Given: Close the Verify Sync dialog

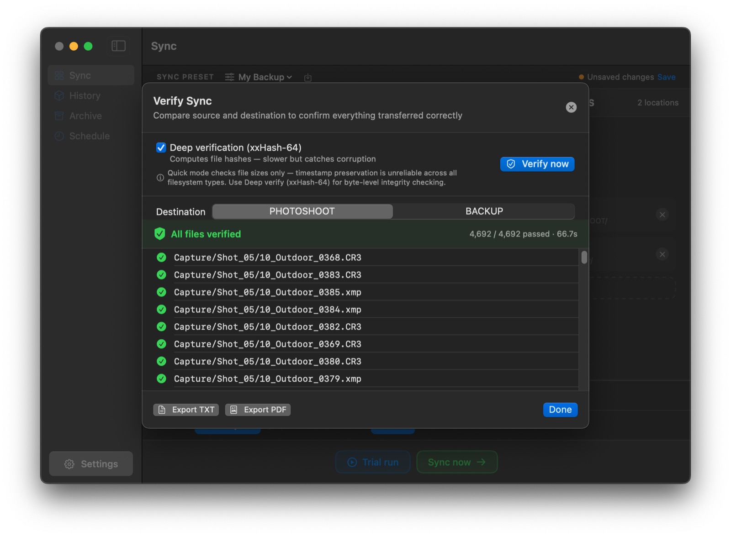Looking at the screenshot, I should pyautogui.click(x=571, y=107).
